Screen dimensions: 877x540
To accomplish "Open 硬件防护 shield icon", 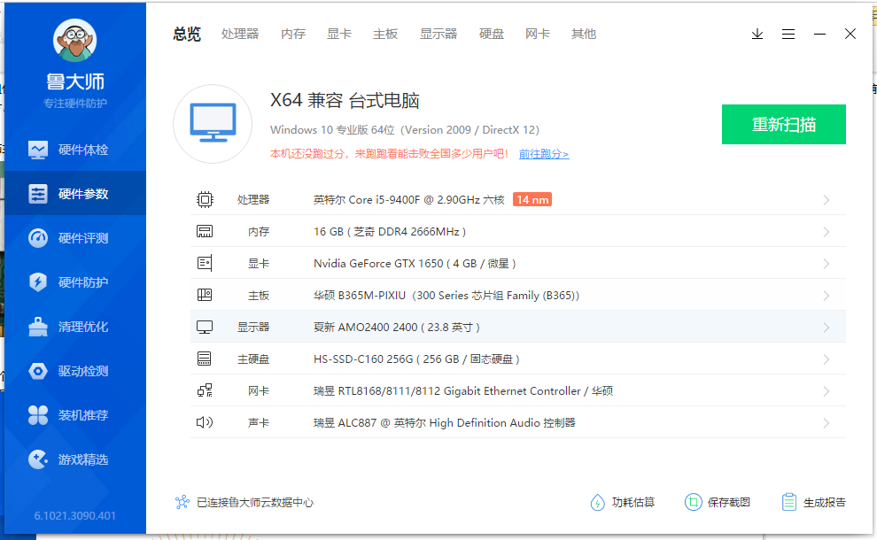I will coord(38,282).
